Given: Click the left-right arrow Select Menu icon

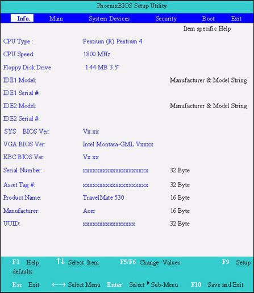Looking at the screenshot, I should pyautogui.click(x=59, y=284).
